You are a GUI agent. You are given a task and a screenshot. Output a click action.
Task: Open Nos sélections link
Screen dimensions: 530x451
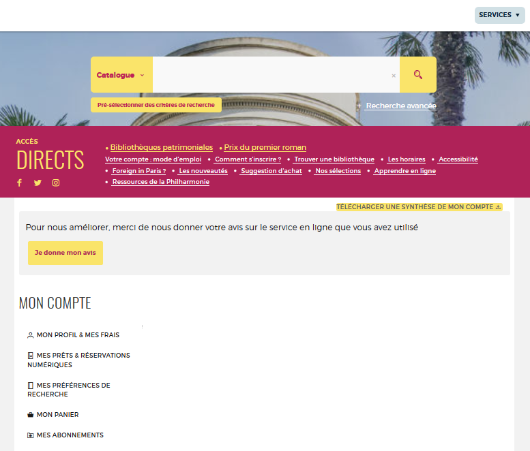[x=338, y=171]
